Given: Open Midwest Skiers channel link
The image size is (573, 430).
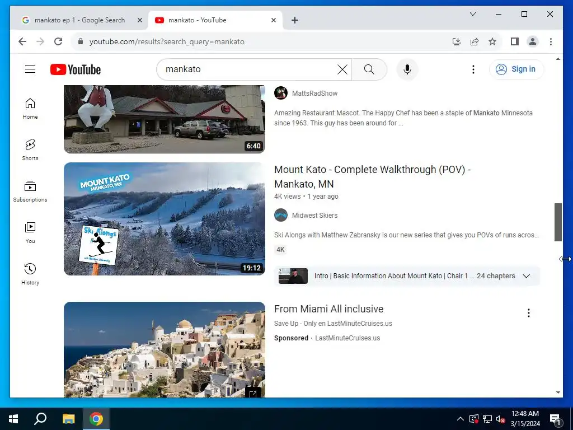Looking at the screenshot, I should click(314, 216).
